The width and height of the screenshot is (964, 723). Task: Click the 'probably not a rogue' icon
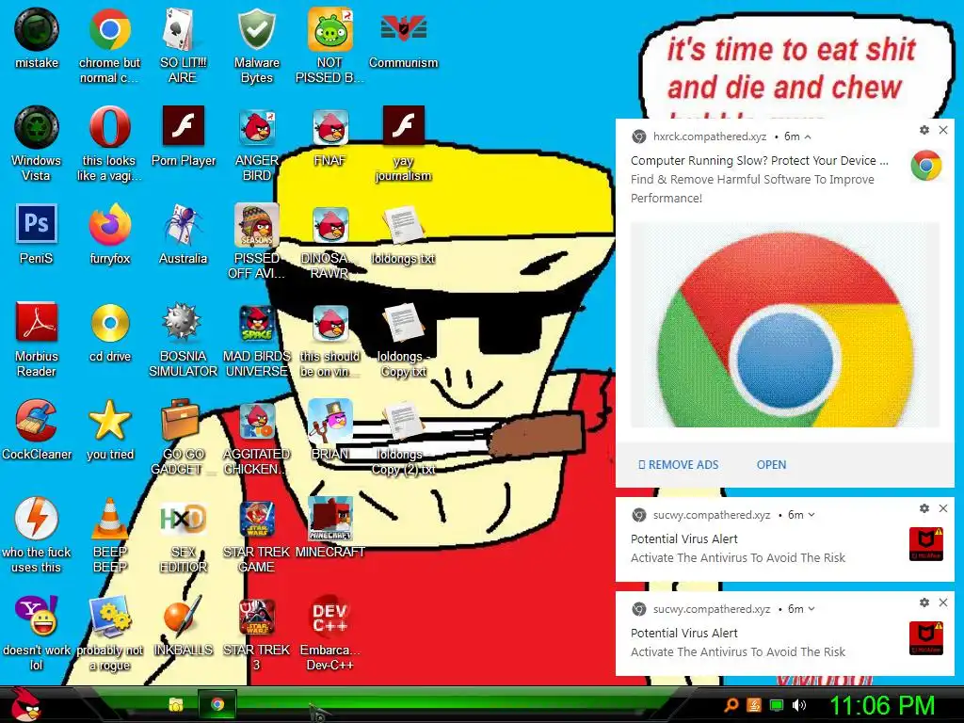point(109,616)
